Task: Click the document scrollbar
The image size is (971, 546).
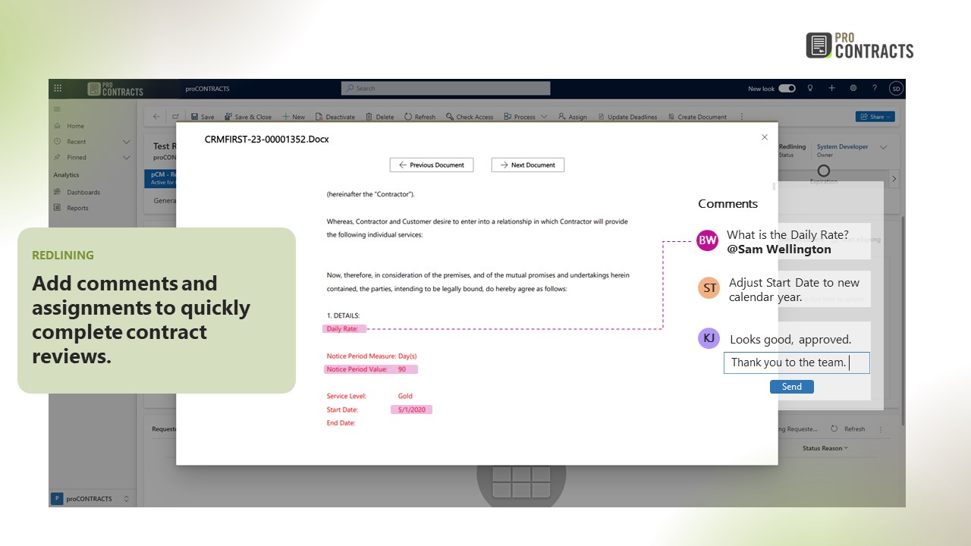Action: [774, 186]
